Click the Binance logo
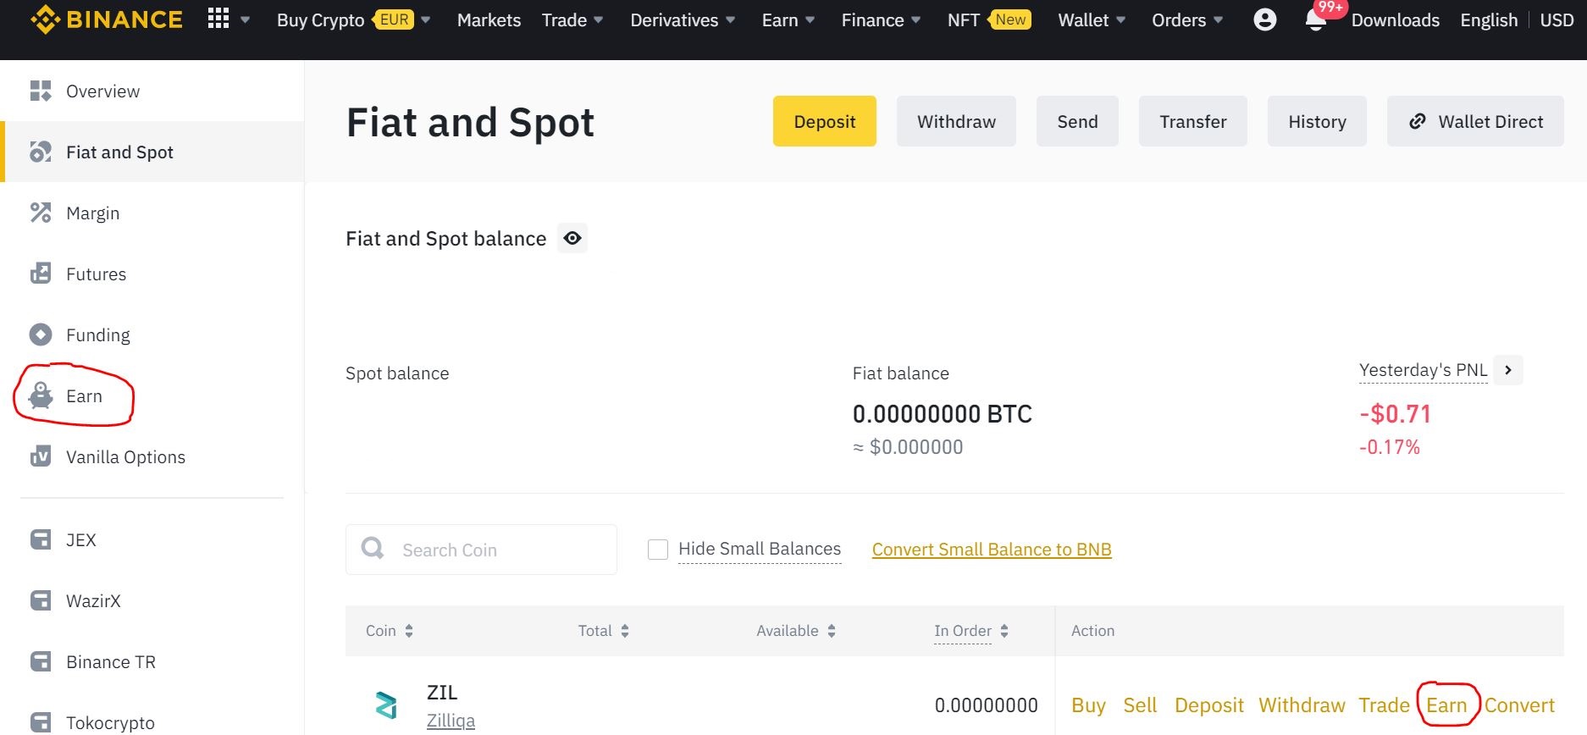This screenshot has height=735, width=1587. (x=106, y=19)
